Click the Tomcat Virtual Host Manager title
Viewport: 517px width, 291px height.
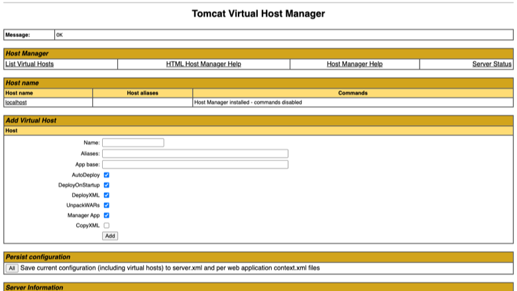tap(258, 13)
